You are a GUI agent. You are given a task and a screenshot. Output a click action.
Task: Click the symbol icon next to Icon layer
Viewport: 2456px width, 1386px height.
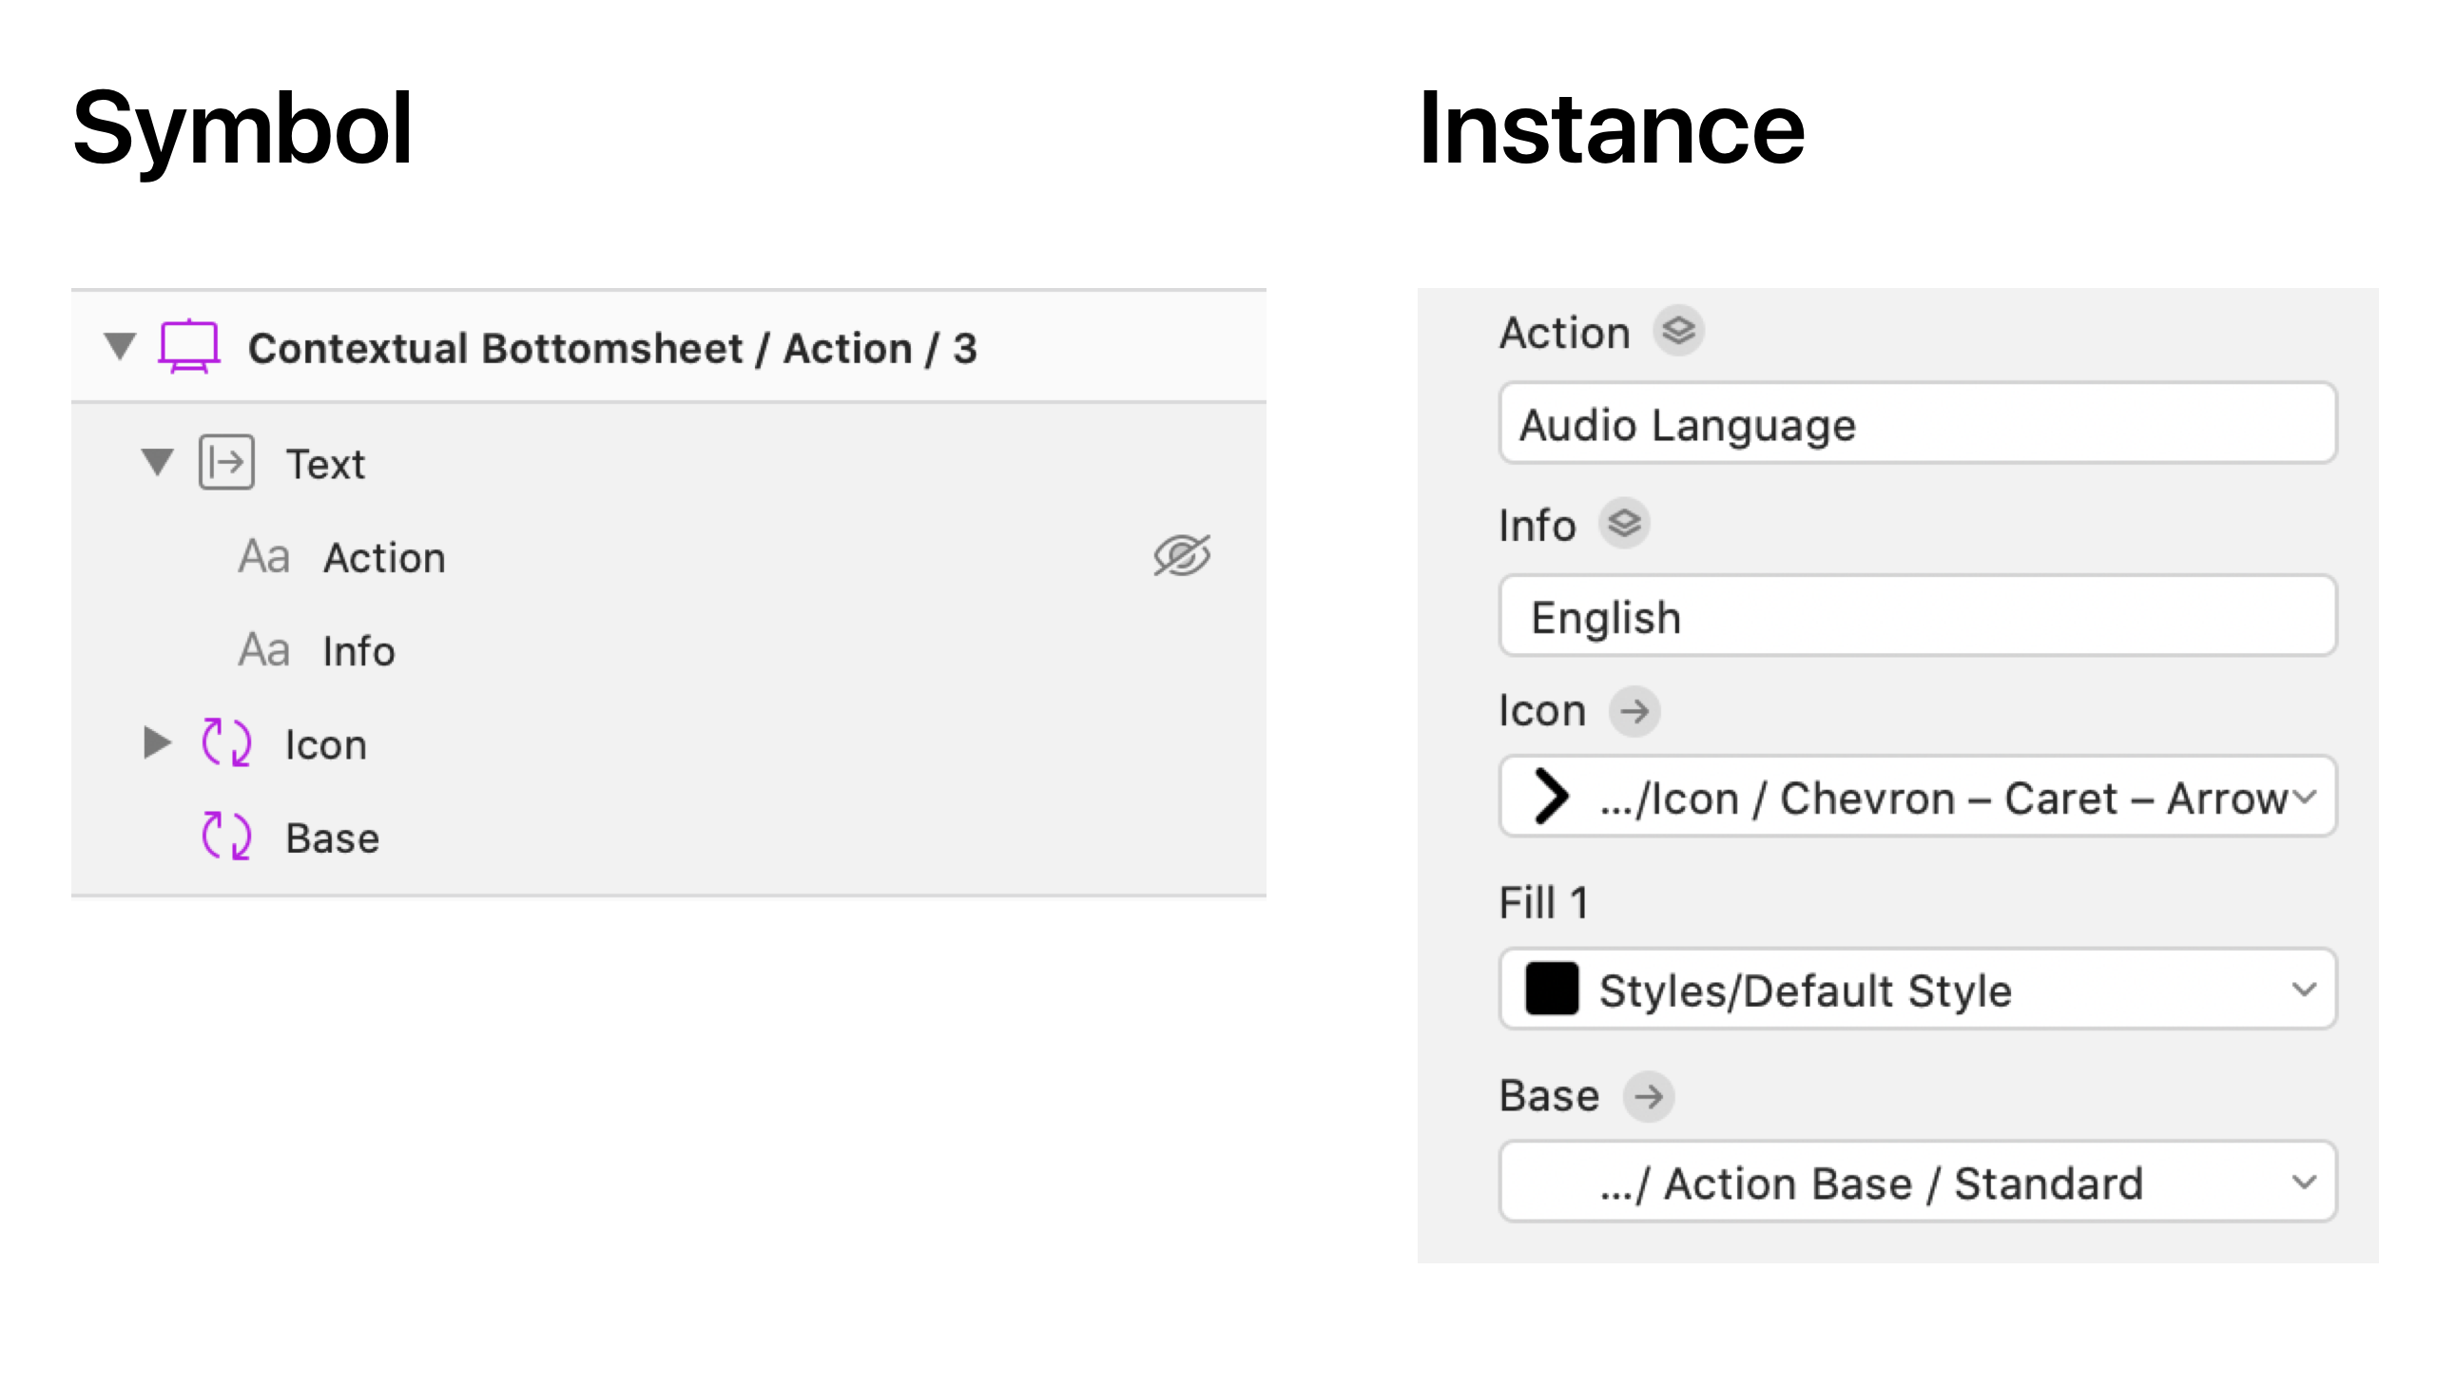click(226, 742)
